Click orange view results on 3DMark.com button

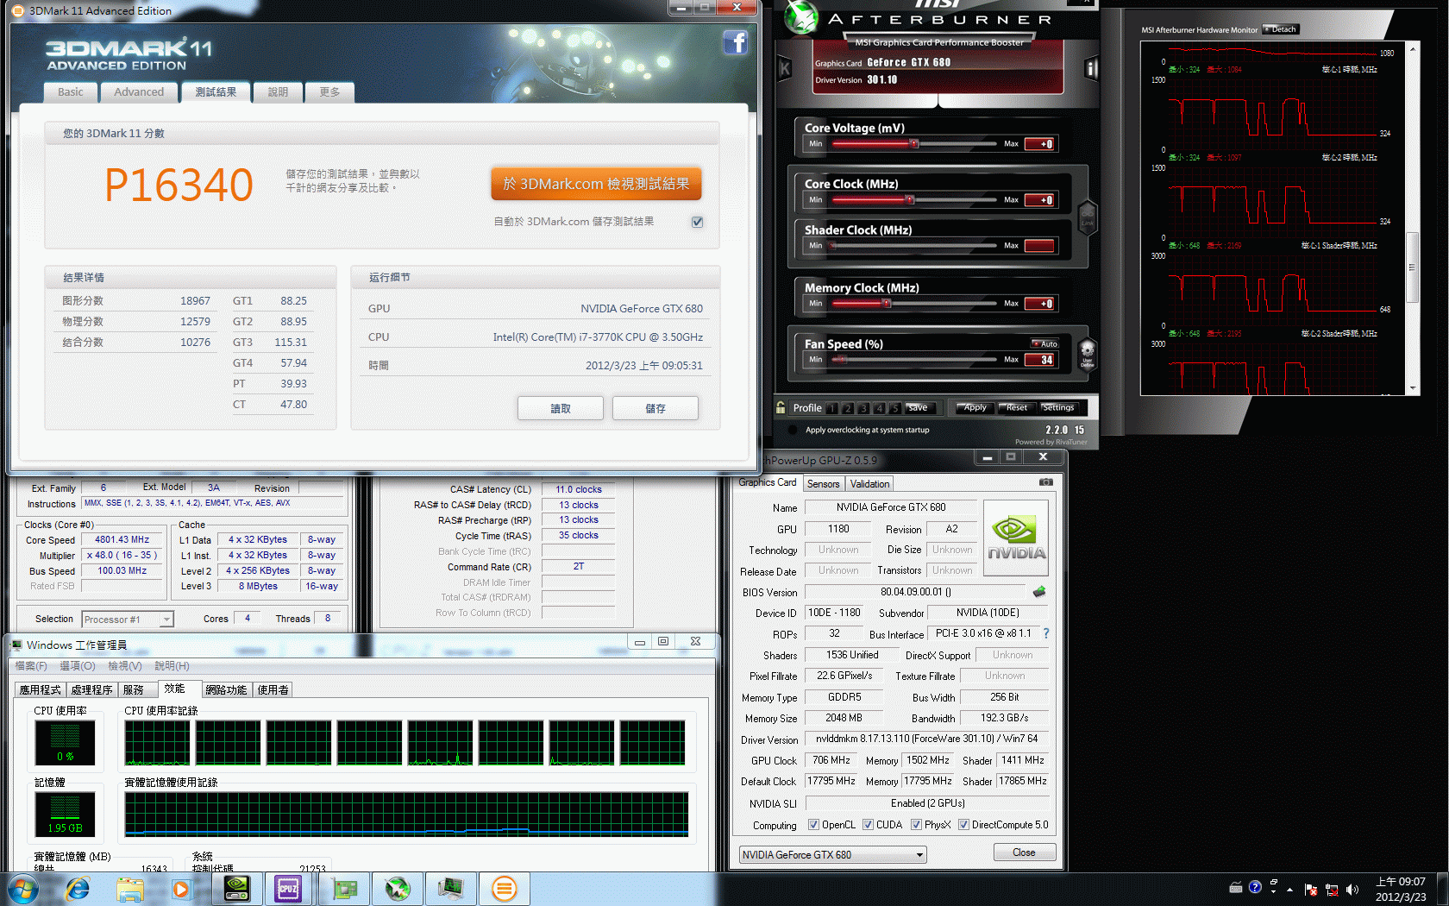click(596, 184)
